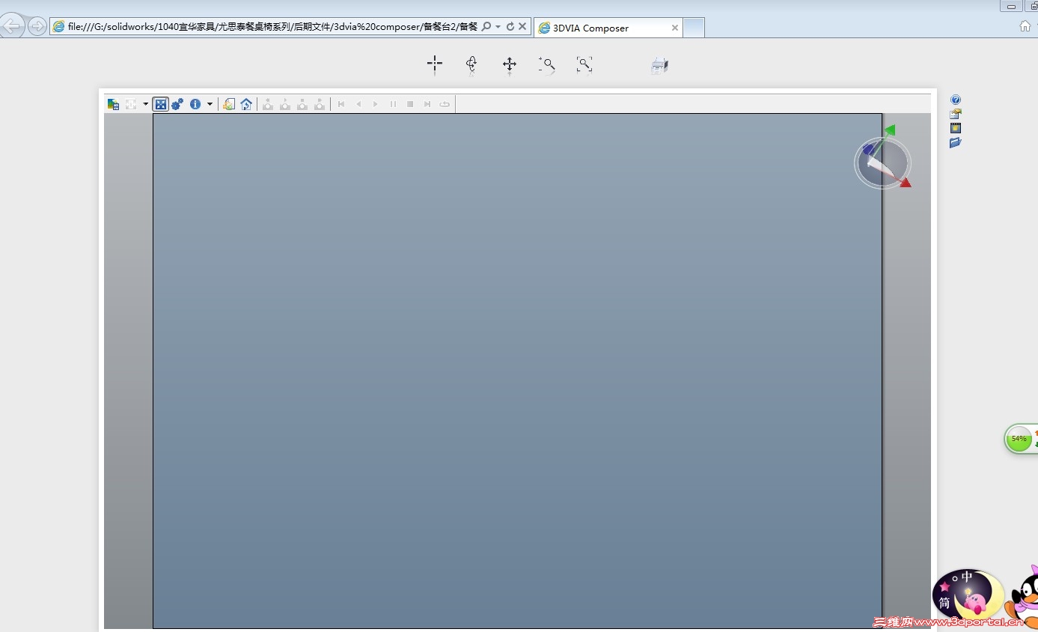Toggle animation loop mode
The width and height of the screenshot is (1038, 632).
(445, 104)
